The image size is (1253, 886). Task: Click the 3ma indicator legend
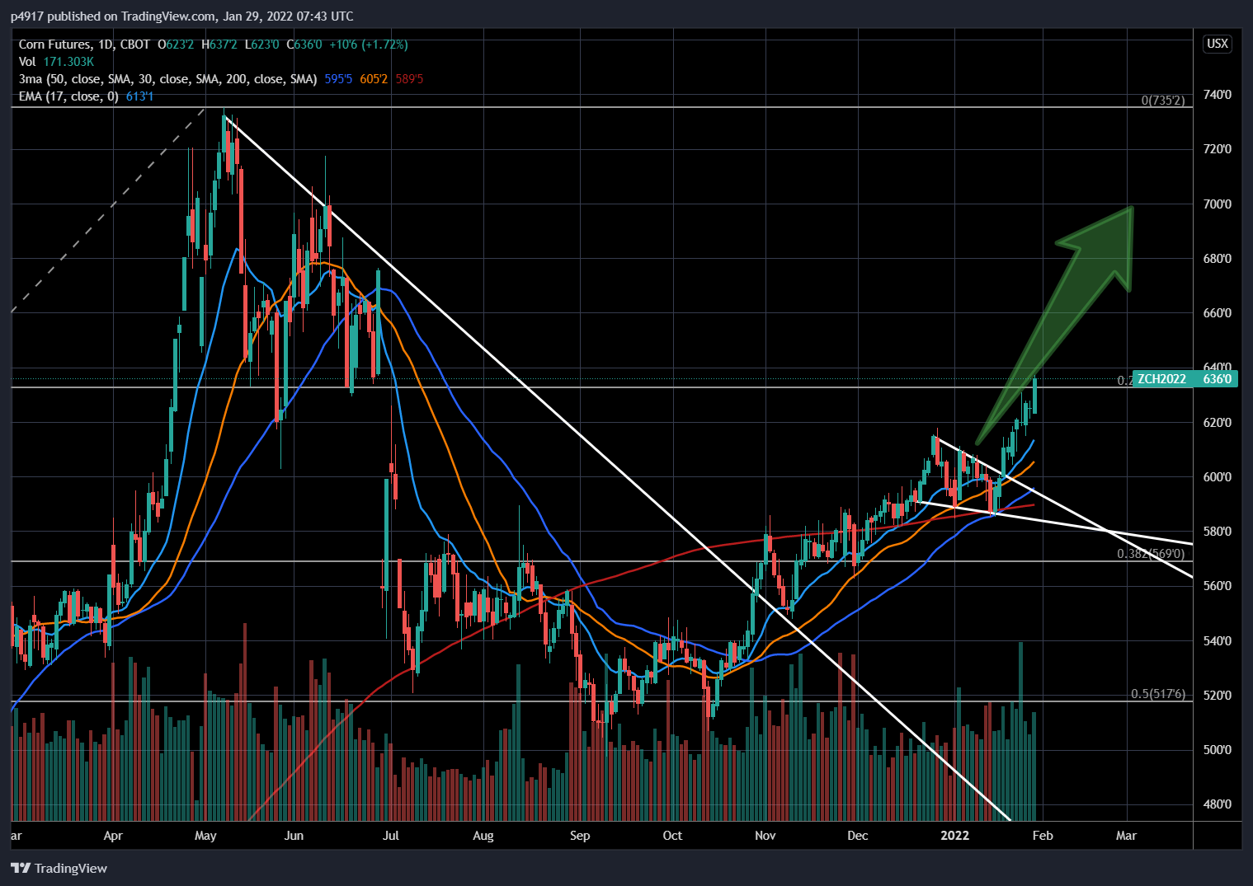(x=168, y=79)
